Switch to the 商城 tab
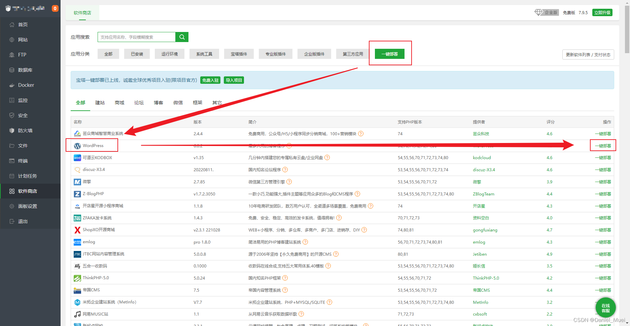Viewport: 630px width, 326px height. (119, 103)
